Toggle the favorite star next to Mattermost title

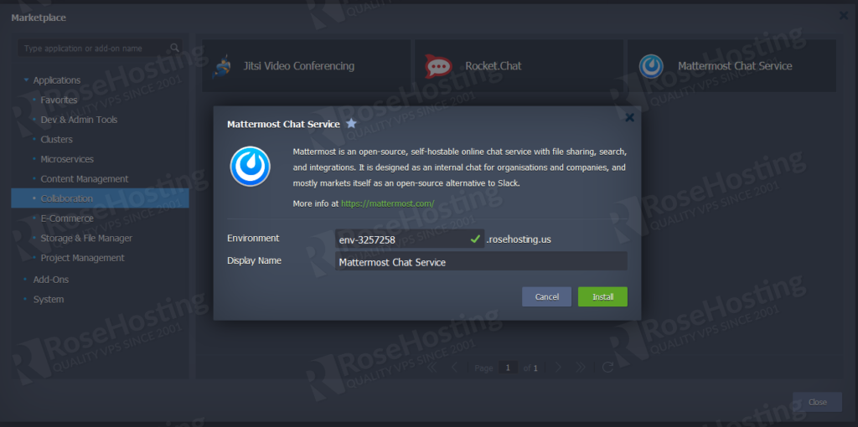point(352,124)
